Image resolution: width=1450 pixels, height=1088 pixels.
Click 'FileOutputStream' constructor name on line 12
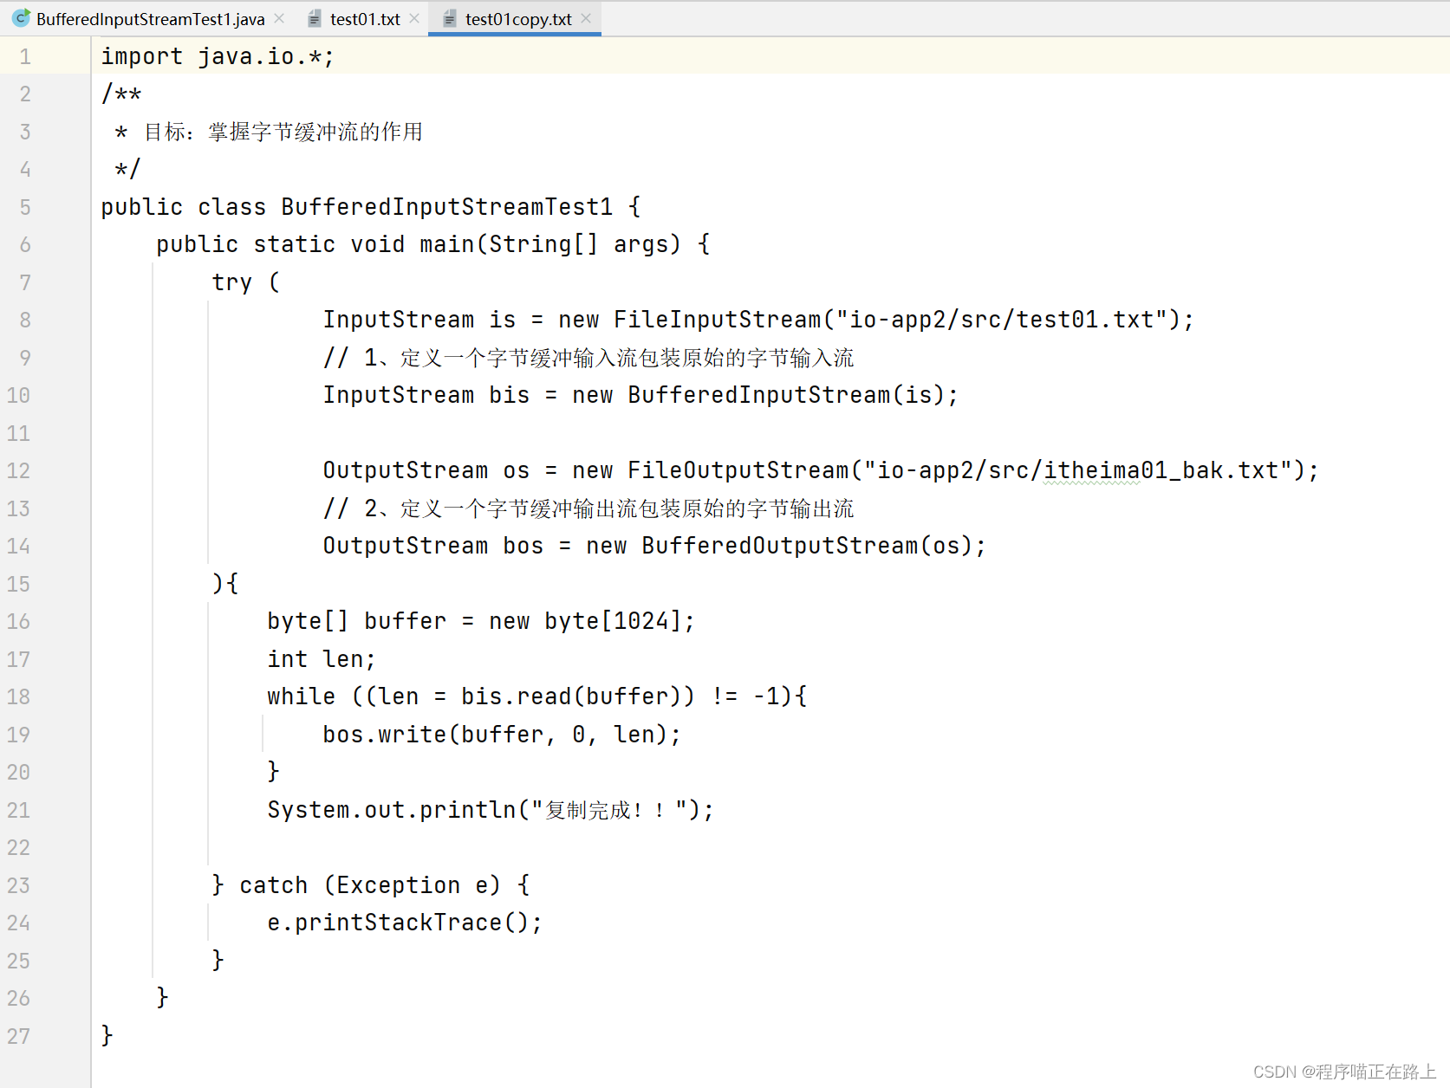(738, 470)
